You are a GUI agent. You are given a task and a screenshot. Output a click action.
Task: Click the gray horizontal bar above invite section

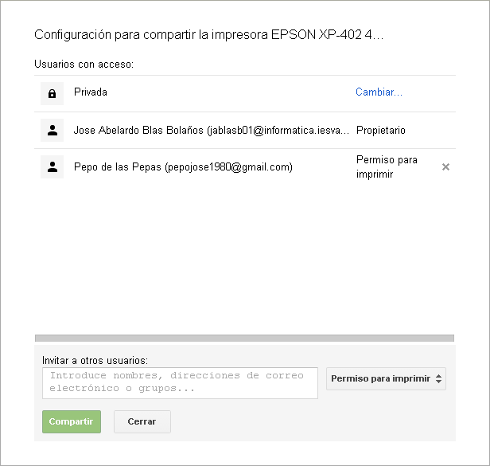[244, 339]
